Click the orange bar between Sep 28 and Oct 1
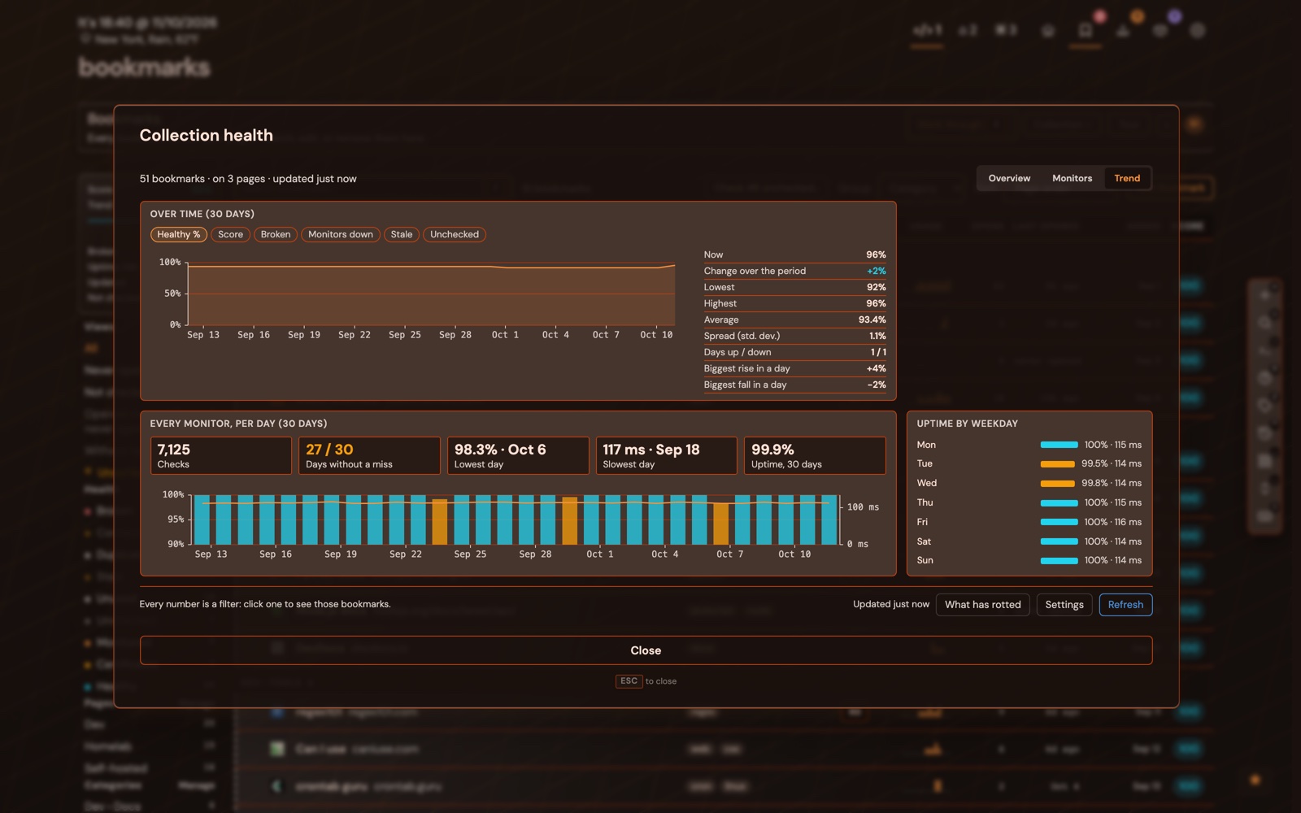The width and height of the screenshot is (1301, 813). [570, 520]
